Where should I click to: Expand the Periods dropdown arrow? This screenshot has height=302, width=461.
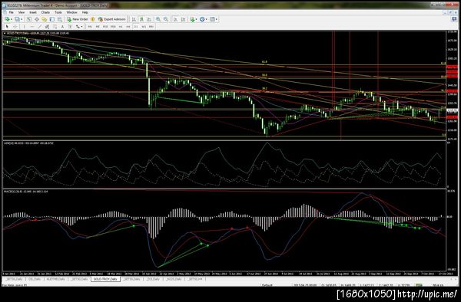(x=207, y=19)
